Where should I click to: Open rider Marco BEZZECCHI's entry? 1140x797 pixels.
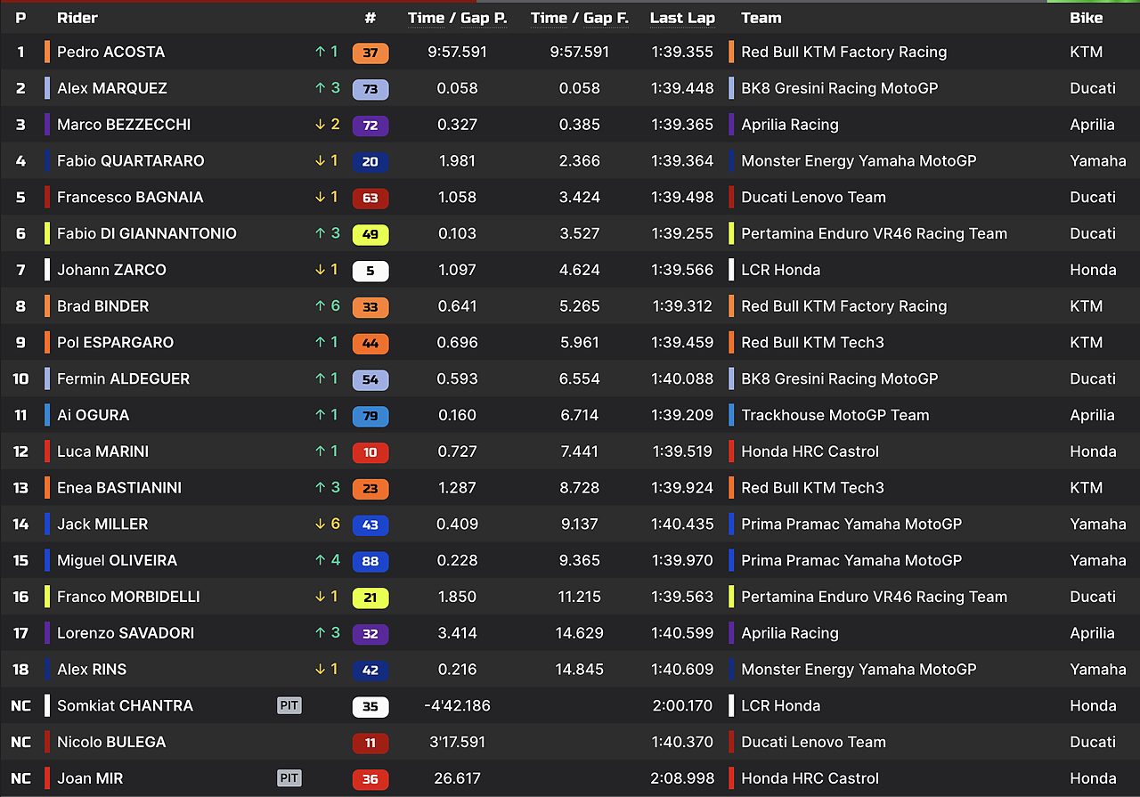point(124,125)
